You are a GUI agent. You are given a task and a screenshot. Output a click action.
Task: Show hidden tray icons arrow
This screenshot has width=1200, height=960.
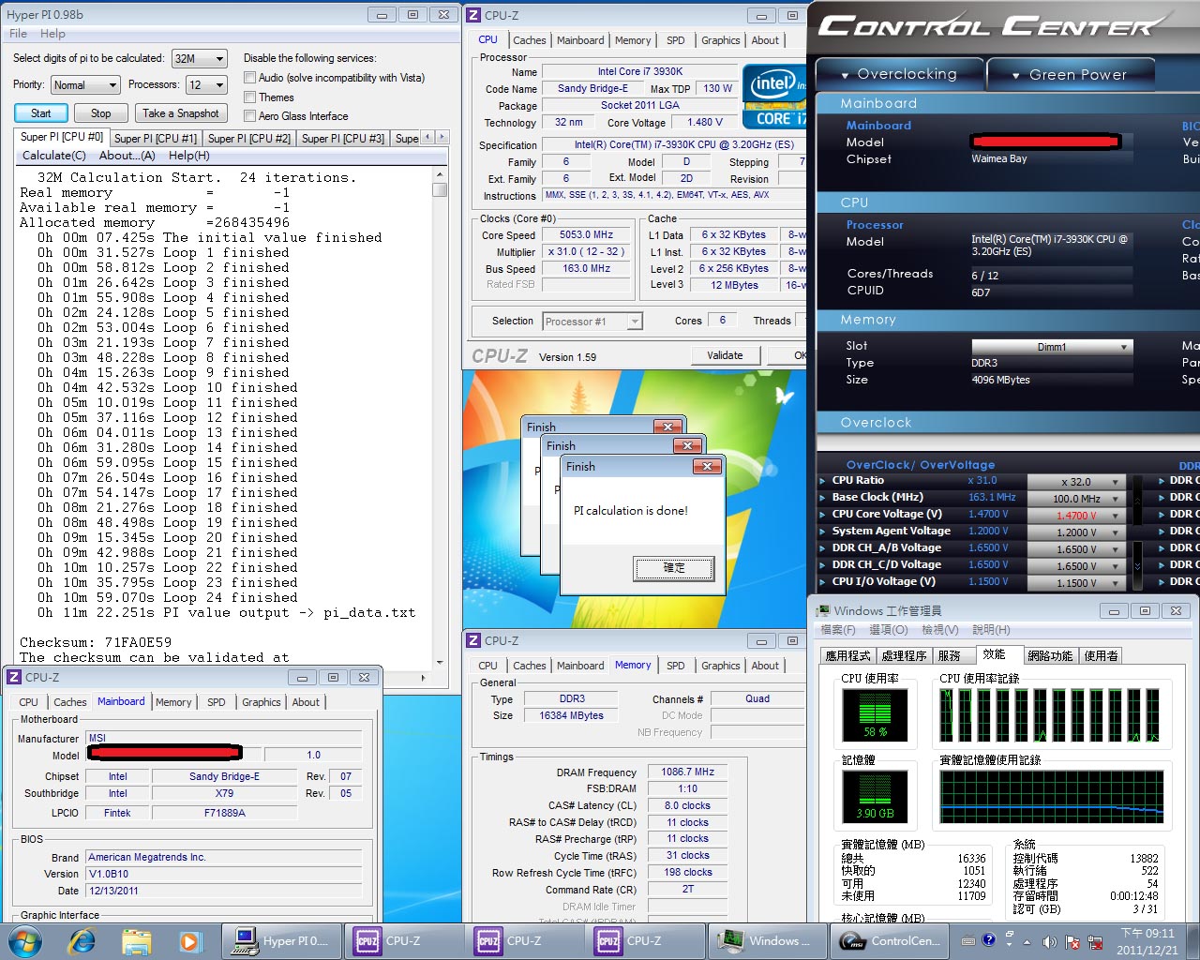click(1027, 941)
